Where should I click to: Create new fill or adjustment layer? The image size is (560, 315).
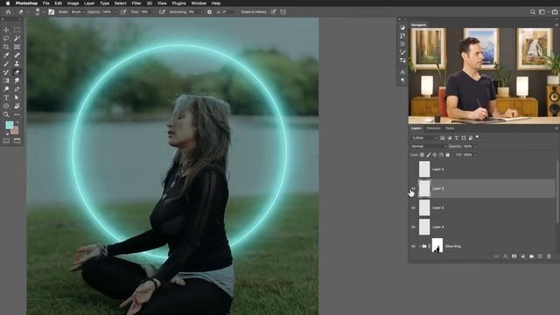pyautogui.click(x=523, y=256)
